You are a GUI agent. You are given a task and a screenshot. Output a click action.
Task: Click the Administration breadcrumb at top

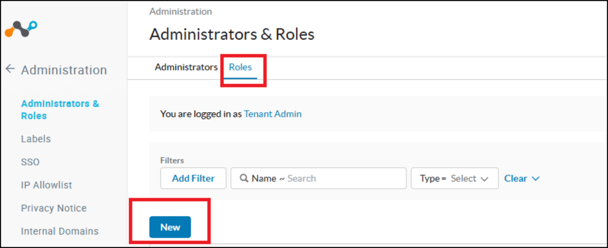pyautogui.click(x=180, y=12)
